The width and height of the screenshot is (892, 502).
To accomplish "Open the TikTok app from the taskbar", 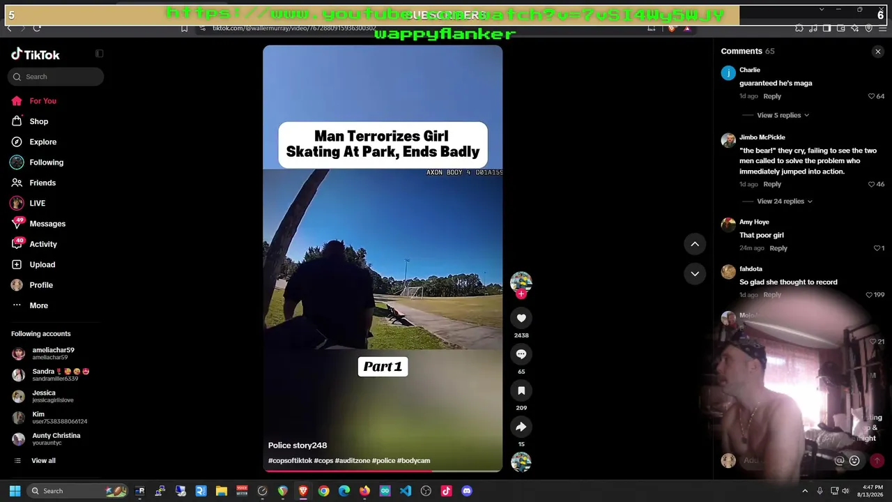I will (x=447, y=491).
